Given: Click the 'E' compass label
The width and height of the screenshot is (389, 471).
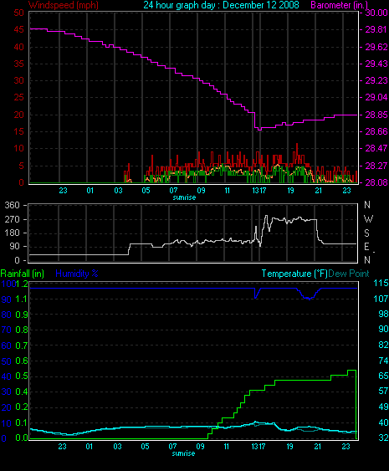Looking at the screenshot, I should point(366,247).
